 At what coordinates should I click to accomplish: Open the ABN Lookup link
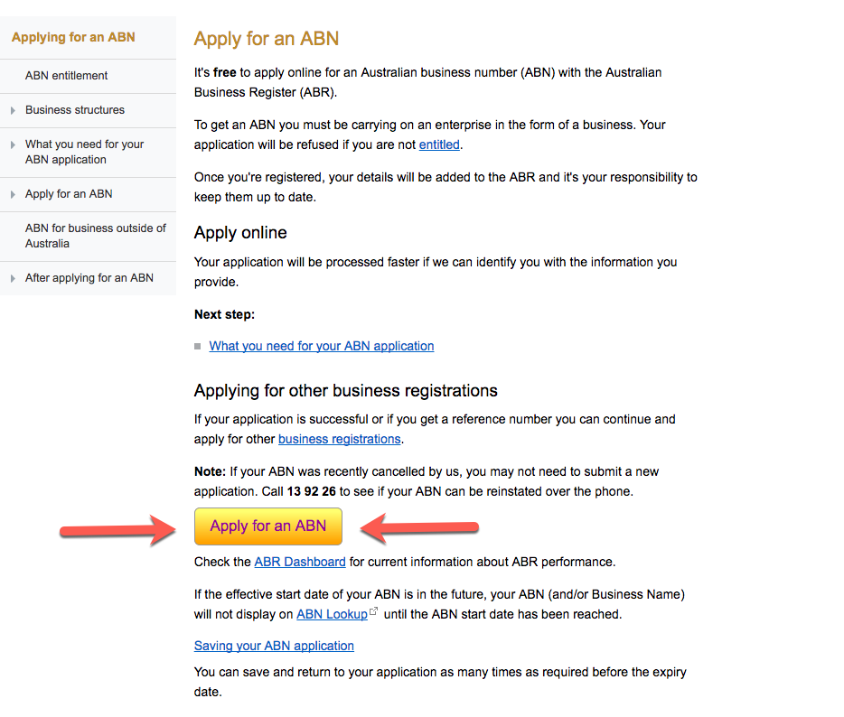(332, 614)
